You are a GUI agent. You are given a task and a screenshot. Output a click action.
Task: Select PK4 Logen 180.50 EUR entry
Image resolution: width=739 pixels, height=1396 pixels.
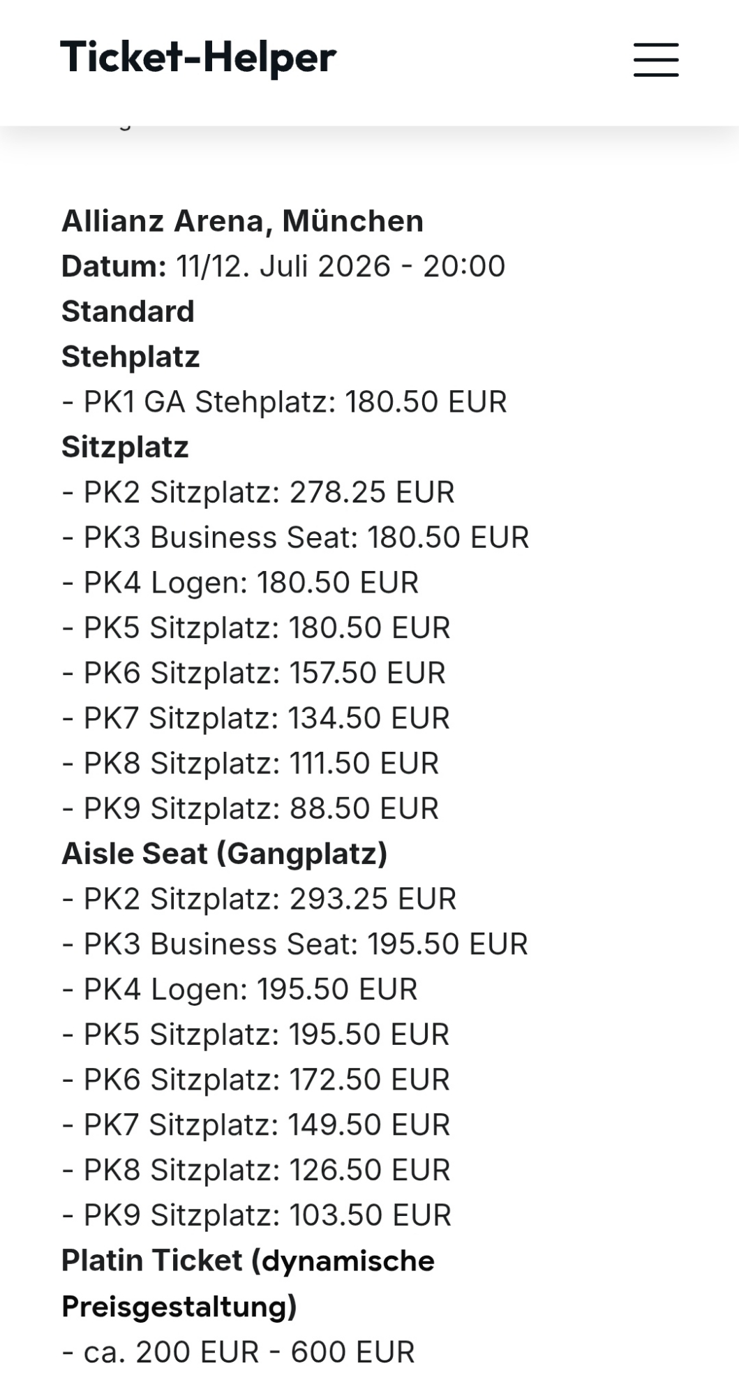(x=240, y=583)
